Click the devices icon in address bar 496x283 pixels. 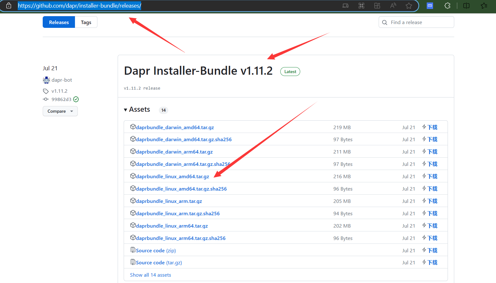pyautogui.click(x=345, y=6)
